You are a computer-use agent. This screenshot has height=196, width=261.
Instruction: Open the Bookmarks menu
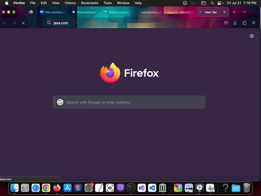pos(89,3)
